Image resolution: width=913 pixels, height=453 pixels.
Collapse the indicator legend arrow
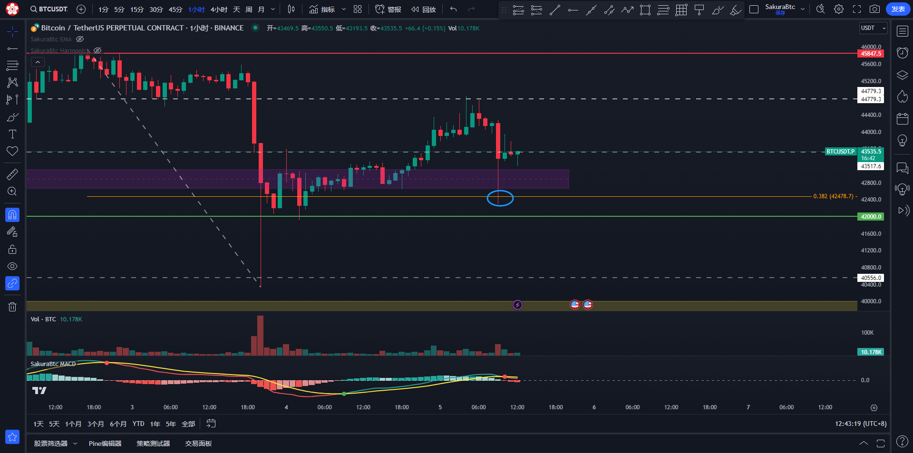[x=38, y=62]
